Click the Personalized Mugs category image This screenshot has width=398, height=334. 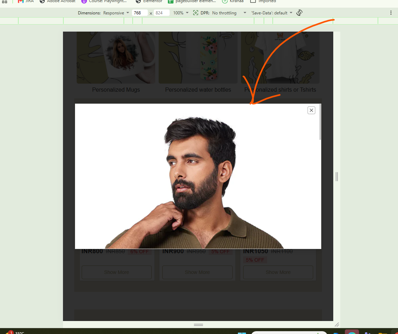pos(116,58)
